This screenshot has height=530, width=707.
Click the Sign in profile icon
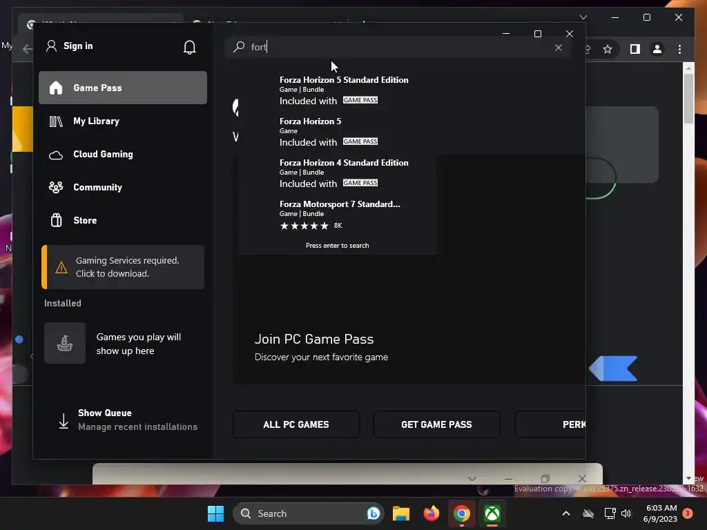tap(51, 46)
